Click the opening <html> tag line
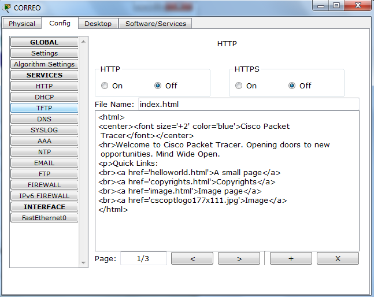 point(112,117)
